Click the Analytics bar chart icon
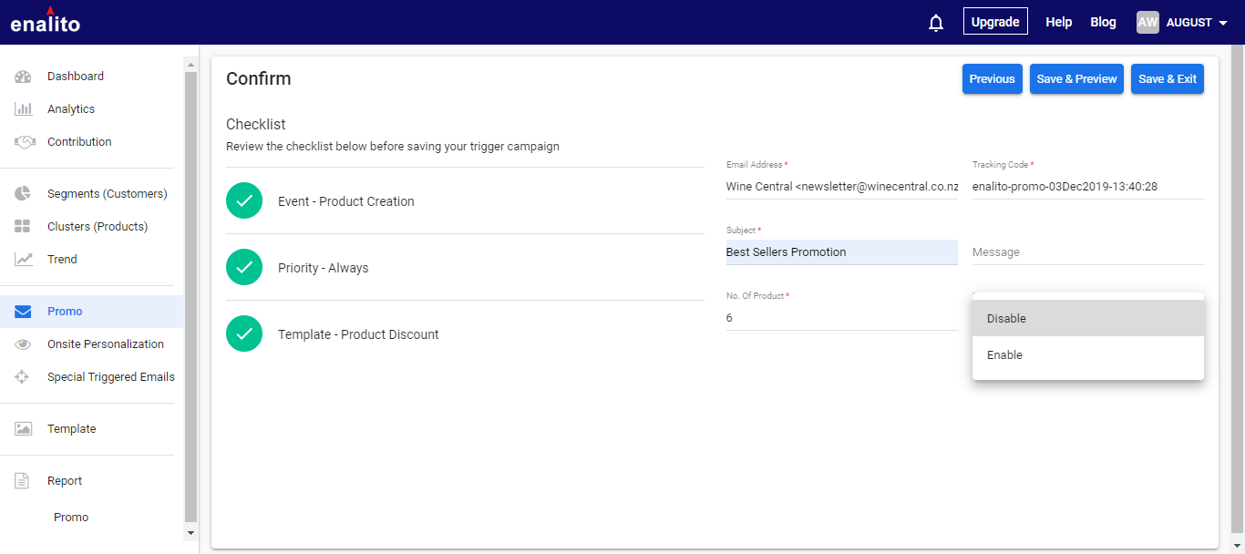 coord(24,109)
